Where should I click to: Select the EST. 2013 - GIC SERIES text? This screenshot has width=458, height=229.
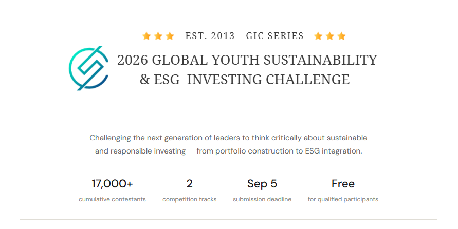point(245,36)
